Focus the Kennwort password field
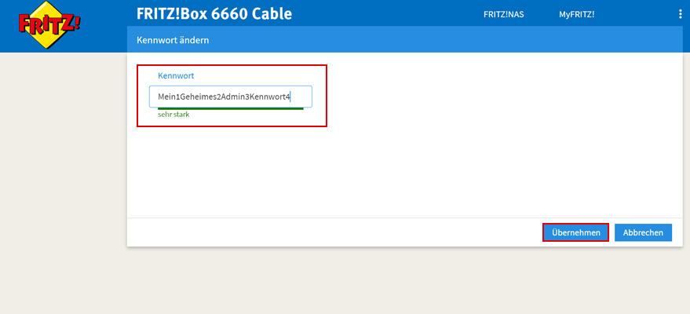 (231, 97)
